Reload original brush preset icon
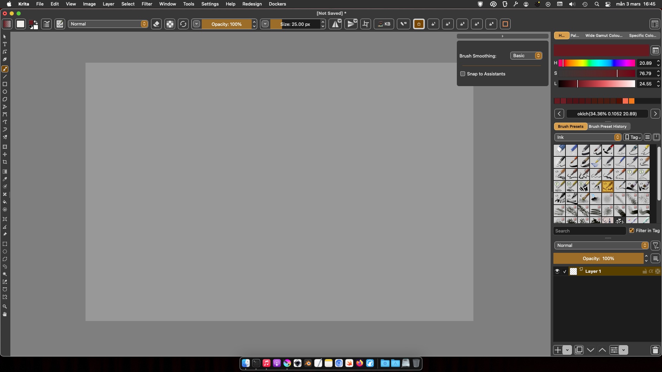The image size is (662, 372). pyautogui.click(x=183, y=24)
